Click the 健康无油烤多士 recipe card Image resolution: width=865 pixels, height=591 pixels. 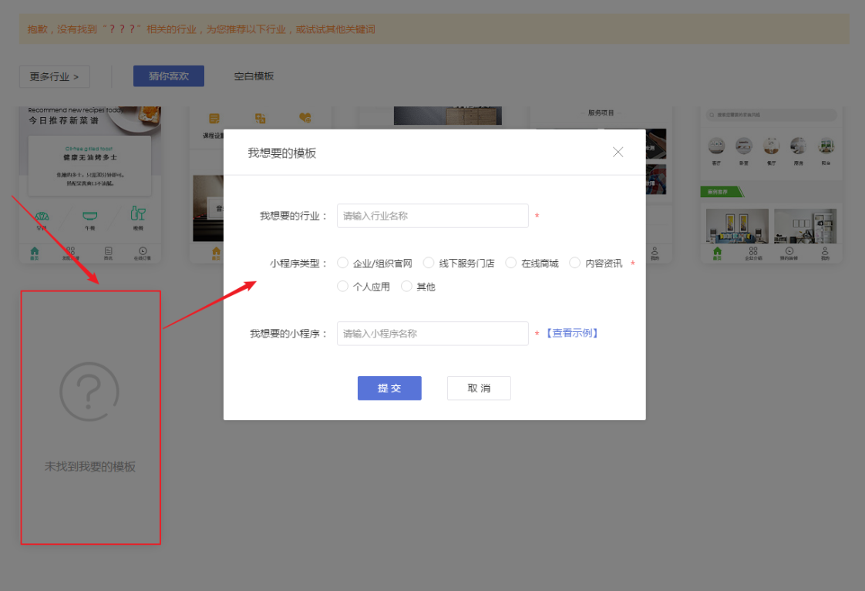click(90, 166)
